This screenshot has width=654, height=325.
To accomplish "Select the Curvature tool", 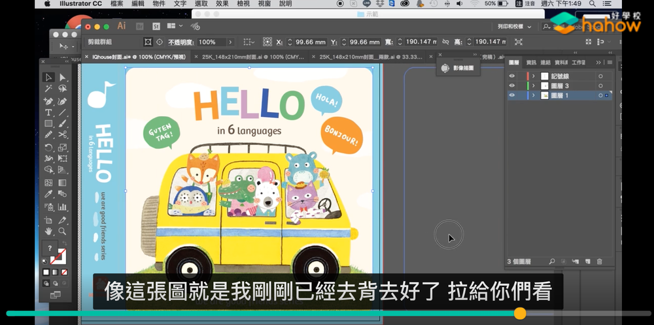I will [63, 101].
